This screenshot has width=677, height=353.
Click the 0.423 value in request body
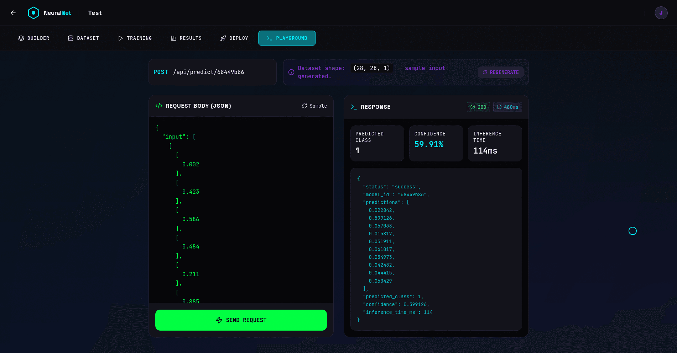191,192
